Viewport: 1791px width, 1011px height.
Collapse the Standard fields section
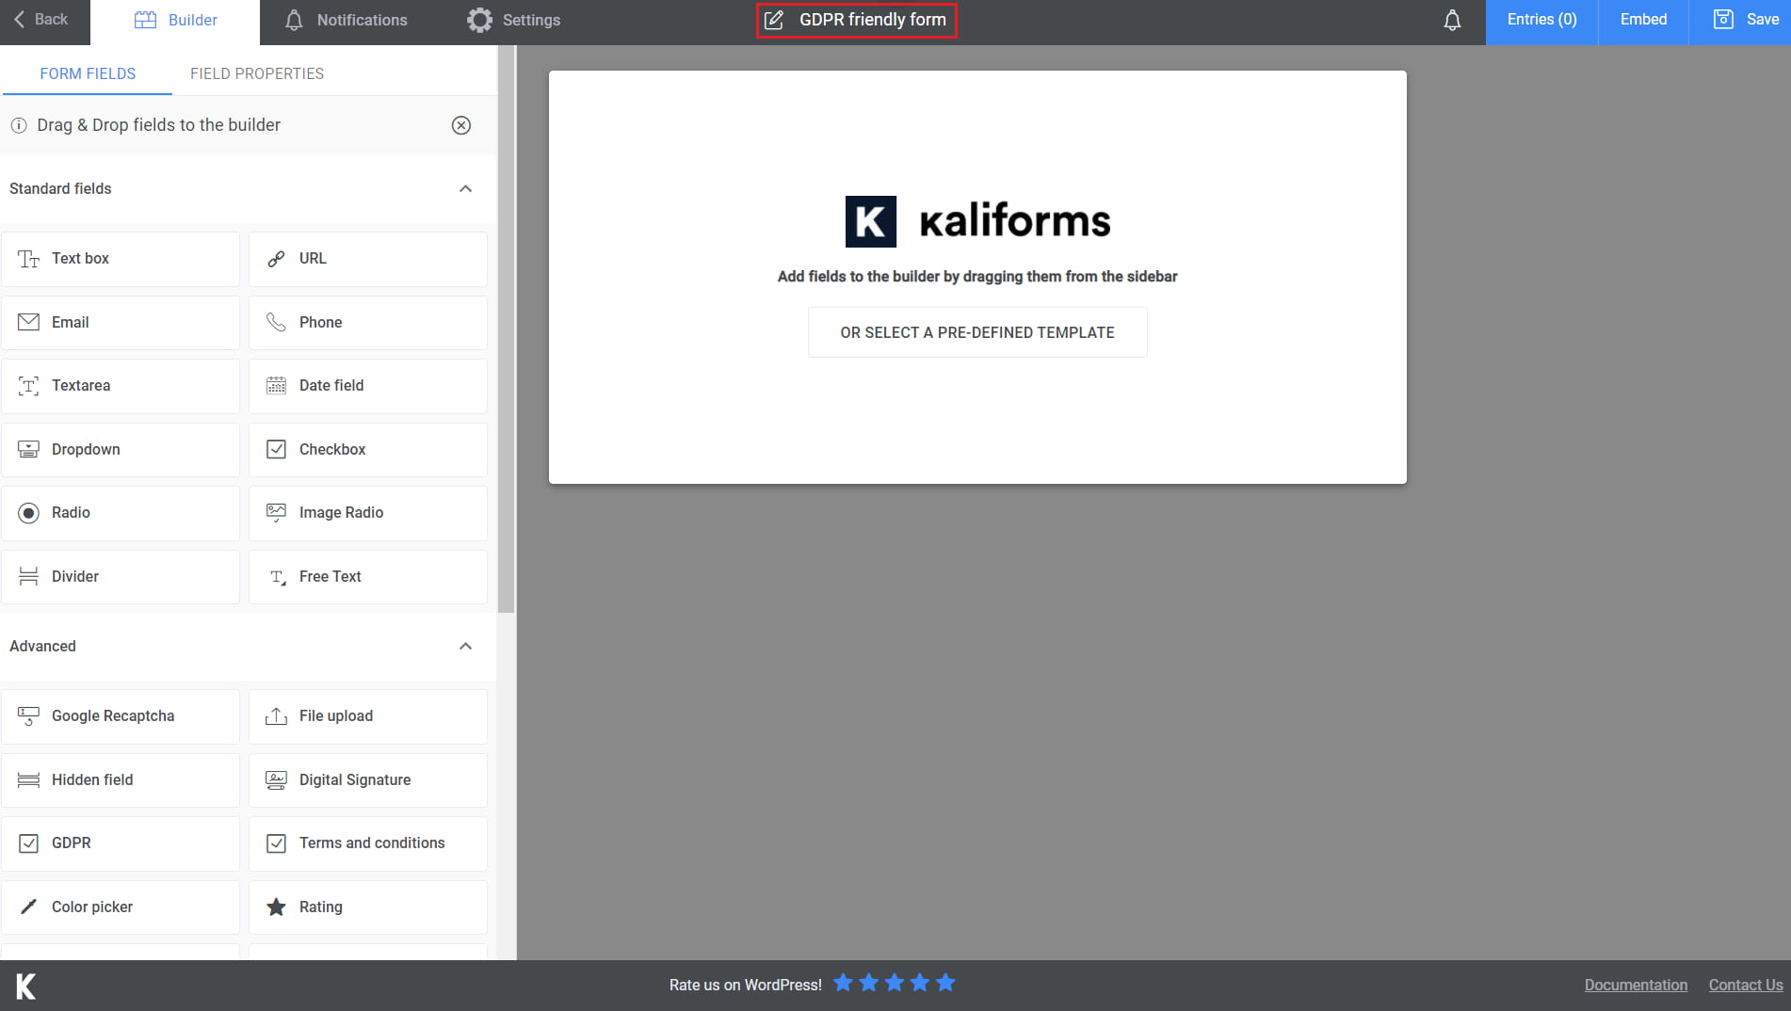pyautogui.click(x=465, y=188)
